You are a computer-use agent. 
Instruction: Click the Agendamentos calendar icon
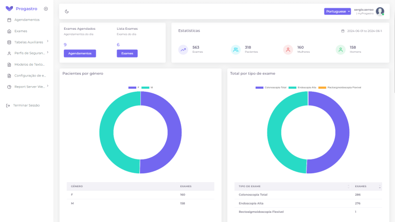point(9,20)
